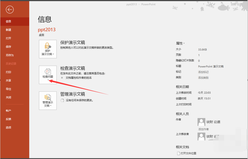Open the 保护演示文稿 lock icon button
The image size is (248, 159).
tap(48, 49)
